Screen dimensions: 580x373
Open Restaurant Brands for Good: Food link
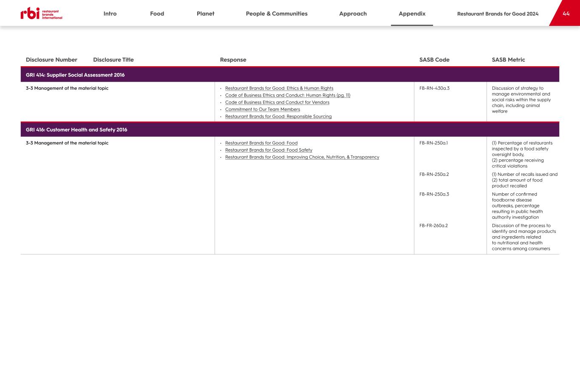(x=261, y=143)
